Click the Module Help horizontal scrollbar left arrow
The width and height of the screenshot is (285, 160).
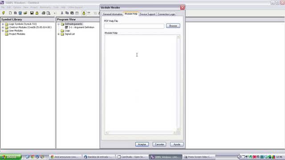[107, 133]
